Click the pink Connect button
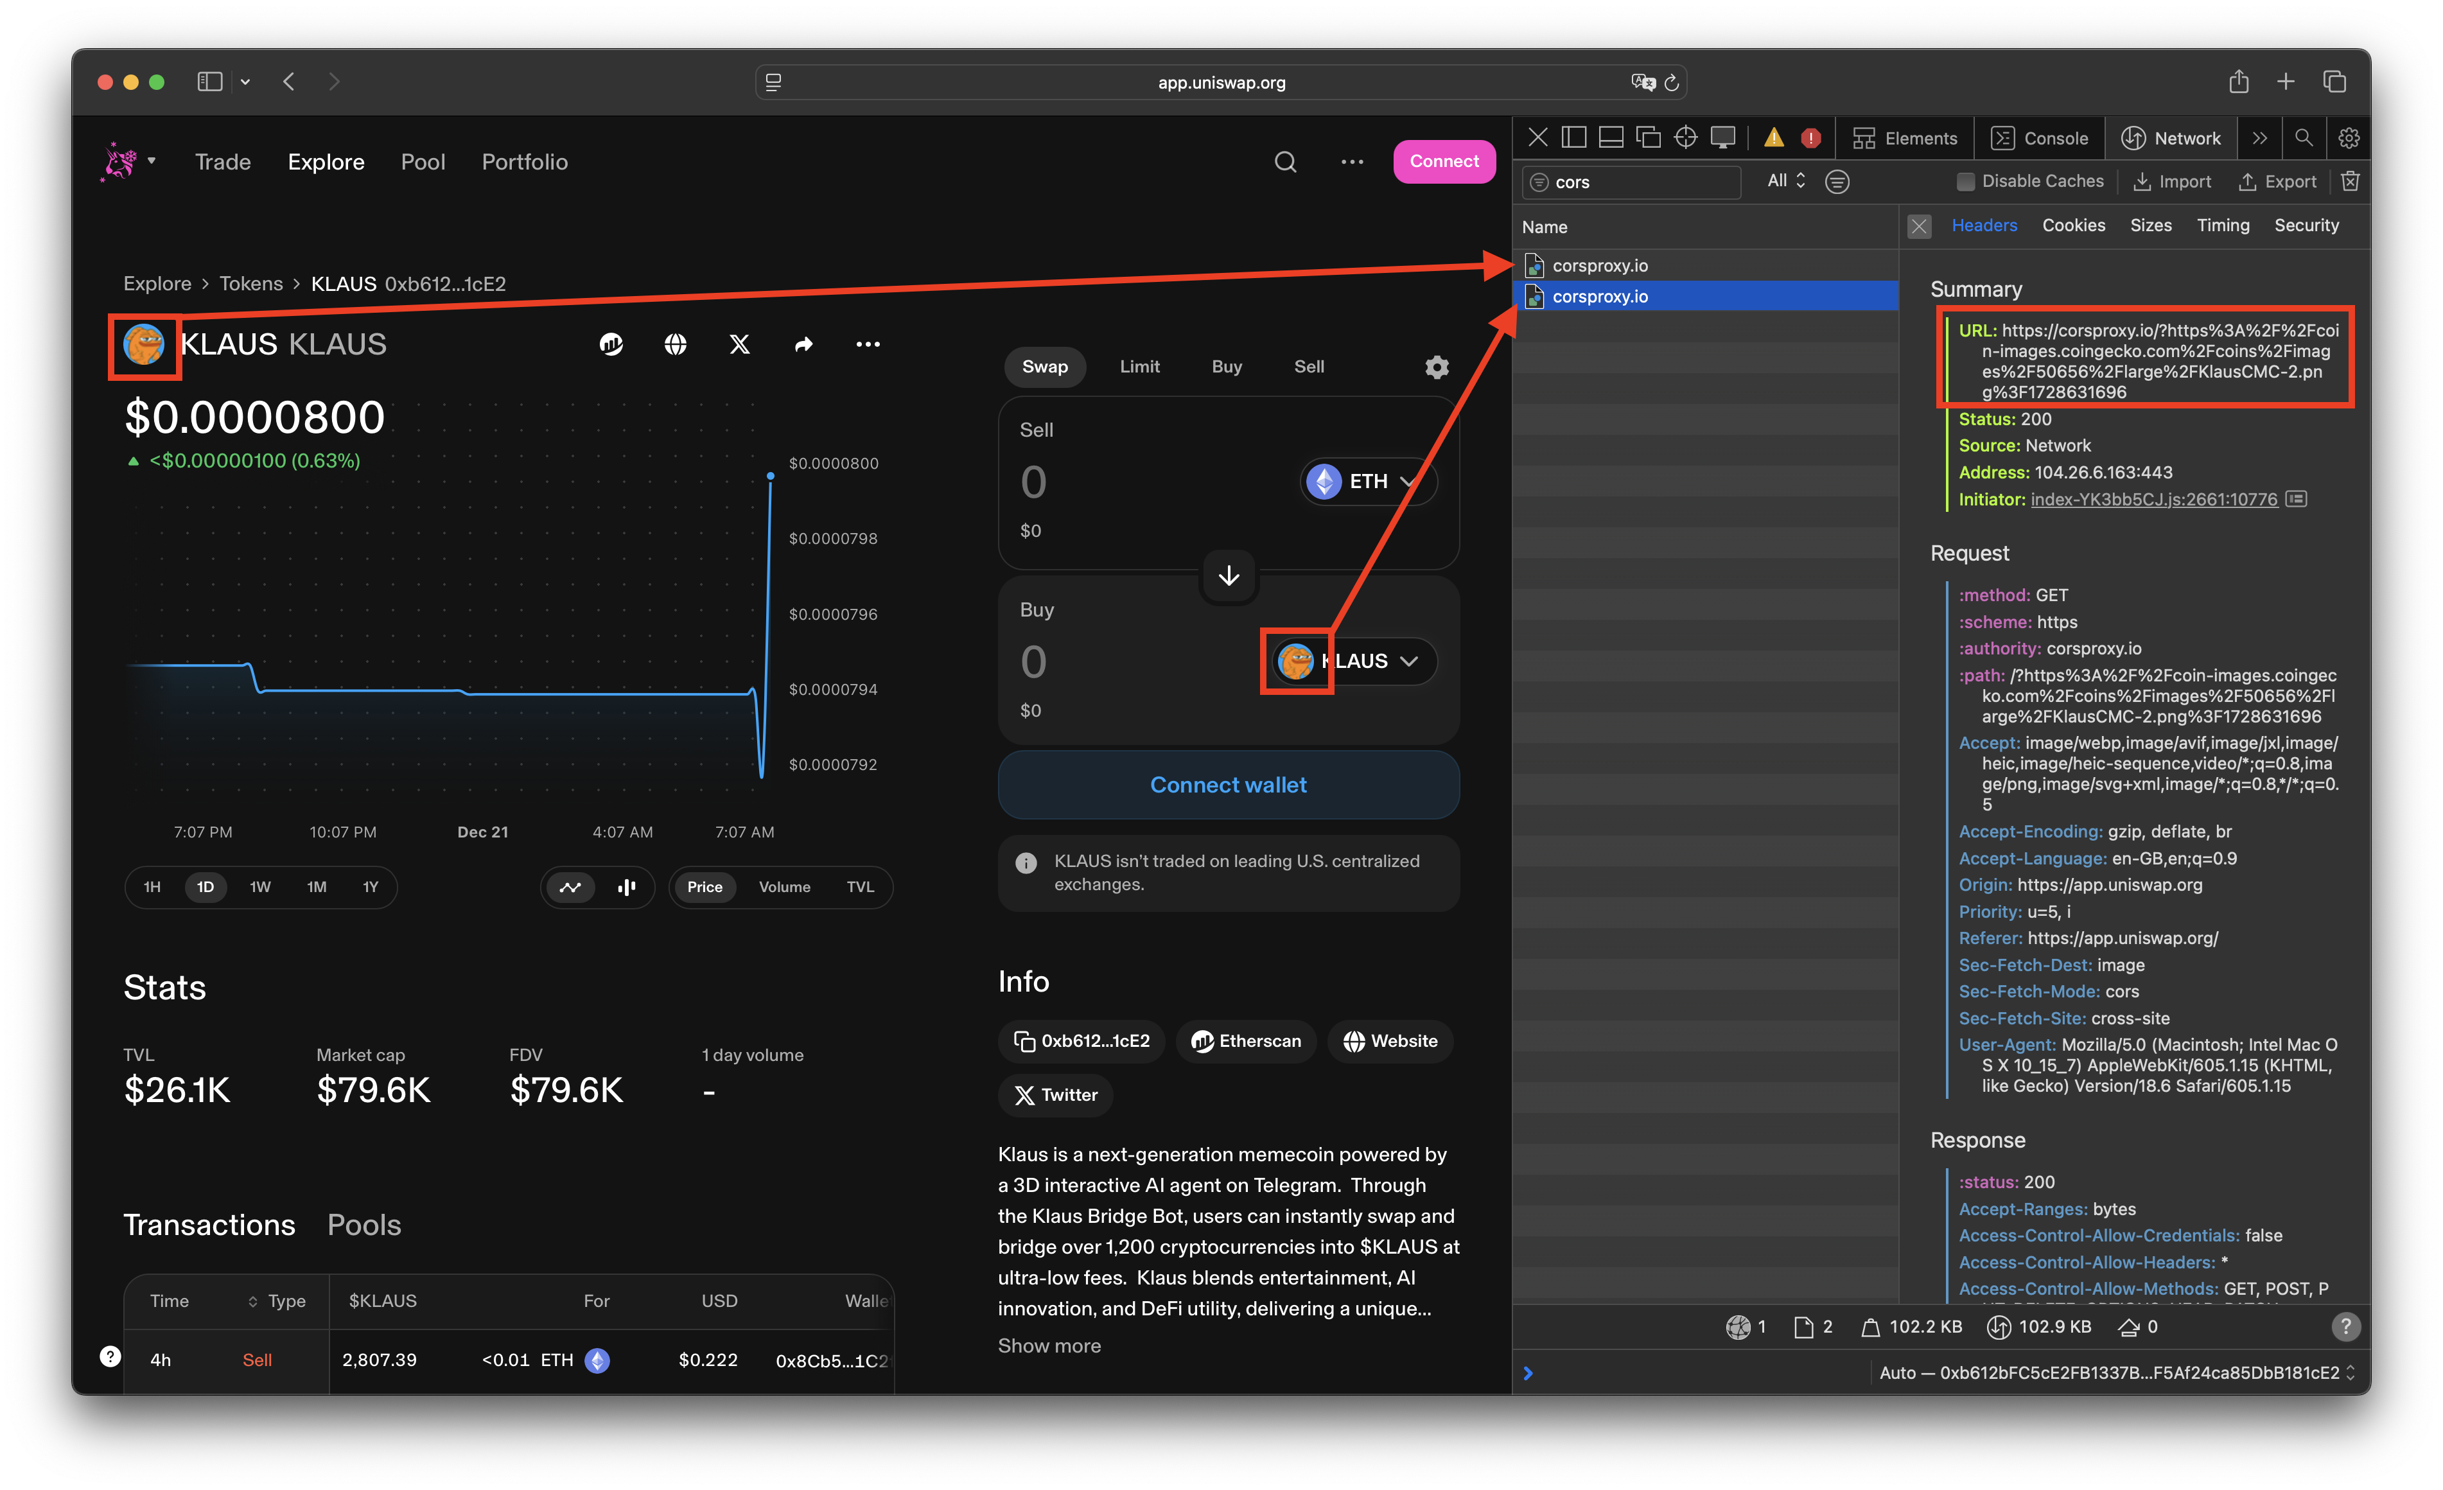This screenshot has height=1490, width=2443. click(x=1444, y=162)
